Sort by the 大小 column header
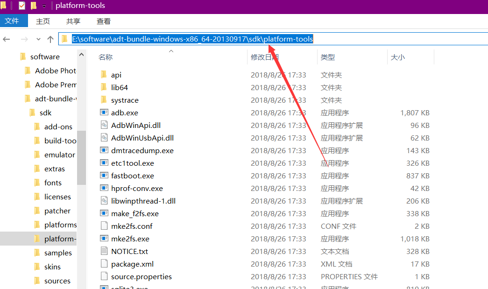Viewport: 488px width, 289px height. 398,57
